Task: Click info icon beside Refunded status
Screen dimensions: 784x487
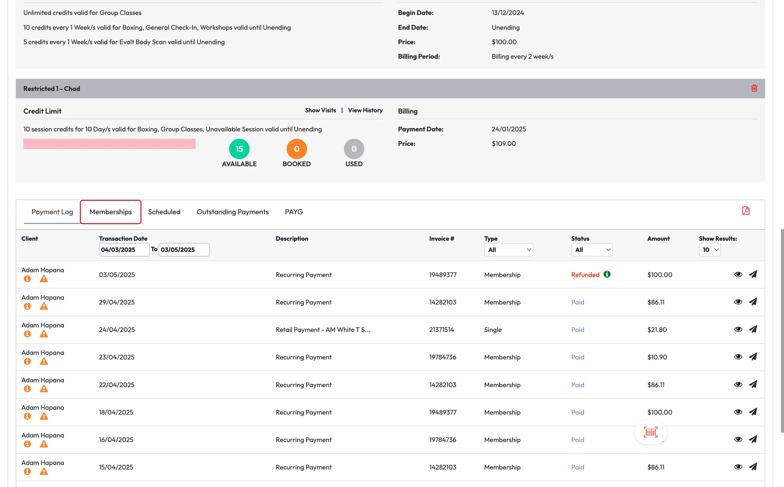Action: pos(607,274)
